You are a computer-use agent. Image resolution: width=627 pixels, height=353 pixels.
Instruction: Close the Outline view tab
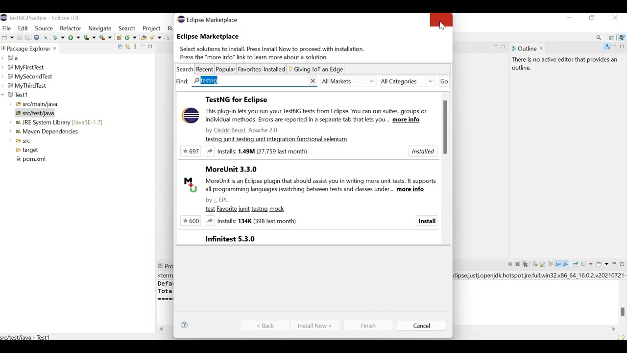point(541,48)
